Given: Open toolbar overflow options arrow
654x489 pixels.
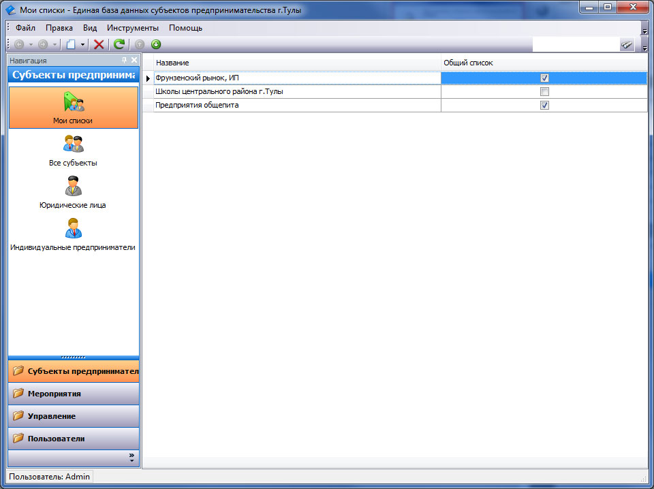Looking at the screenshot, I should pos(644,47).
